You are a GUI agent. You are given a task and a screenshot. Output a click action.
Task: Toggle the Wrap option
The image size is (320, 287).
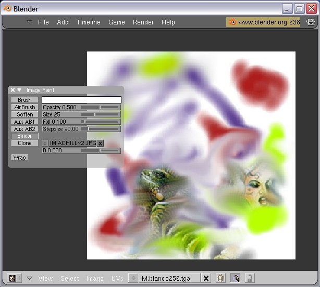pos(20,158)
